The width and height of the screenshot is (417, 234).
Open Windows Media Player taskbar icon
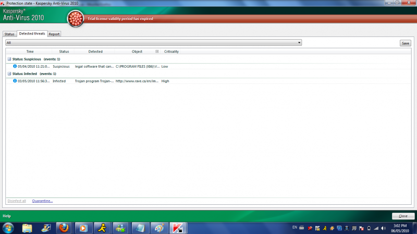[83, 228]
